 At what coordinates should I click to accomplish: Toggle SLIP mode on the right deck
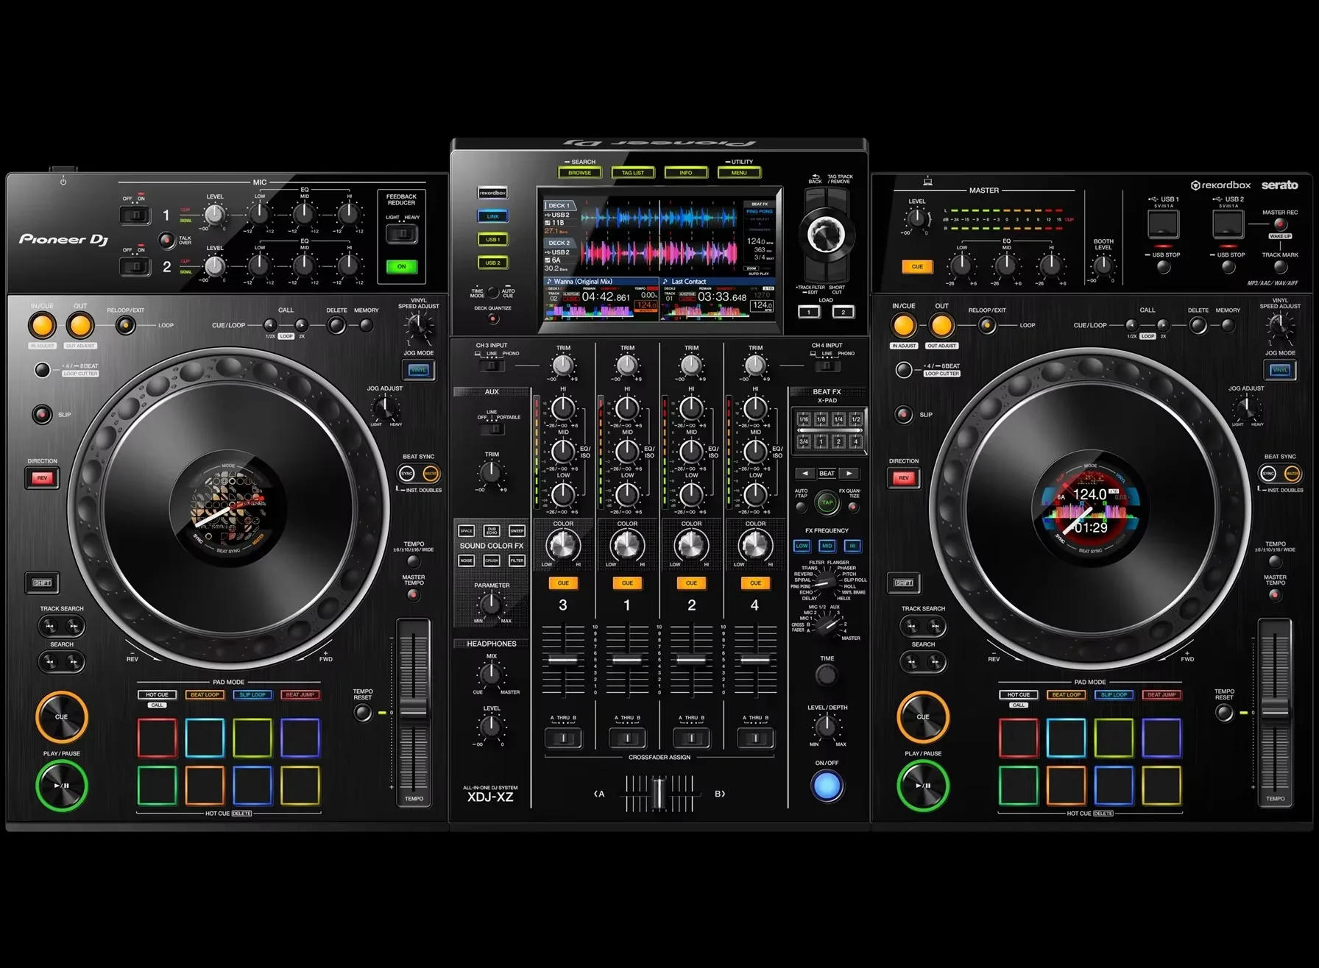[x=903, y=414]
